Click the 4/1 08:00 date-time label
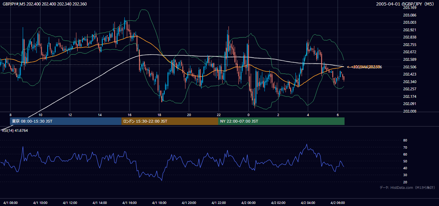Screen dimensions: 439x206 point(11,203)
